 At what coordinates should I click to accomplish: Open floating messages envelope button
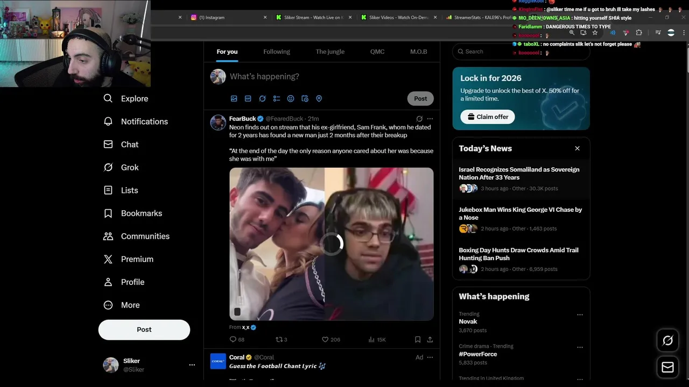[x=667, y=367]
